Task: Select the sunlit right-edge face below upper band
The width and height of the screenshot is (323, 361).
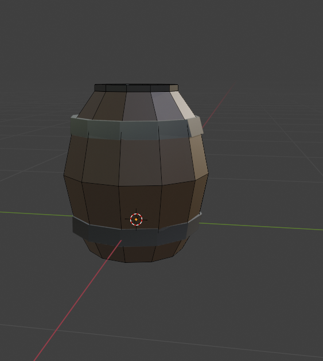Action: pyautogui.click(x=199, y=156)
